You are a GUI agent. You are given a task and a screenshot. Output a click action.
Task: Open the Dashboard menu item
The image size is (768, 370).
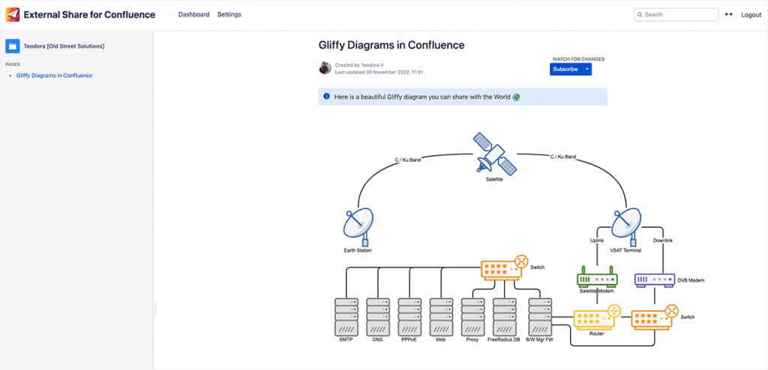[193, 15]
